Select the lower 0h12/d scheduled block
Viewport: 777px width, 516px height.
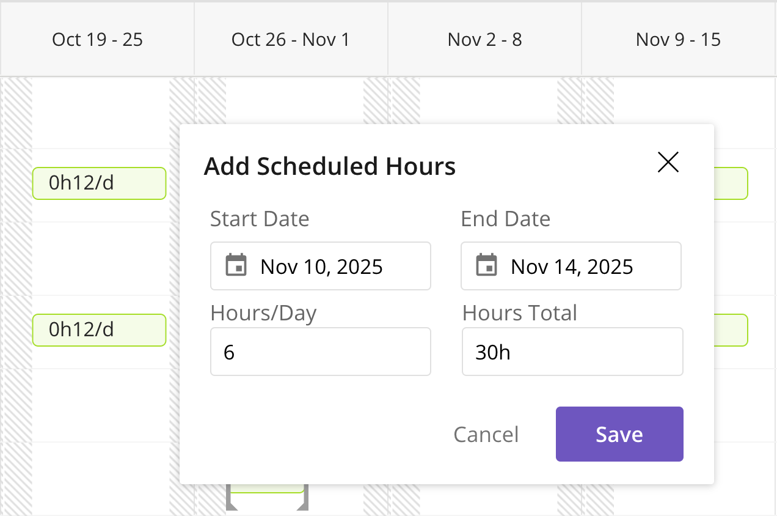tap(99, 330)
